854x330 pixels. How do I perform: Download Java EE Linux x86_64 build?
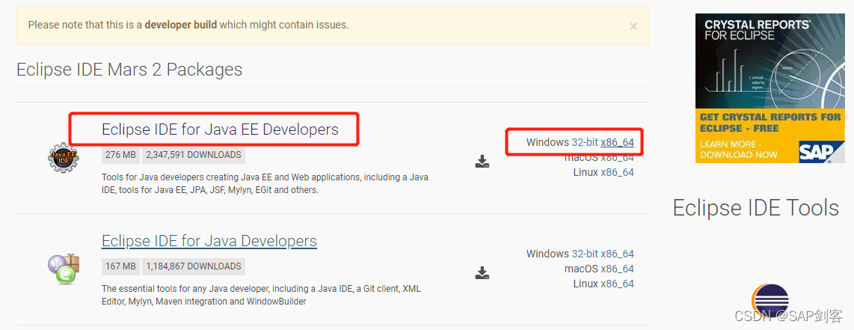point(617,172)
